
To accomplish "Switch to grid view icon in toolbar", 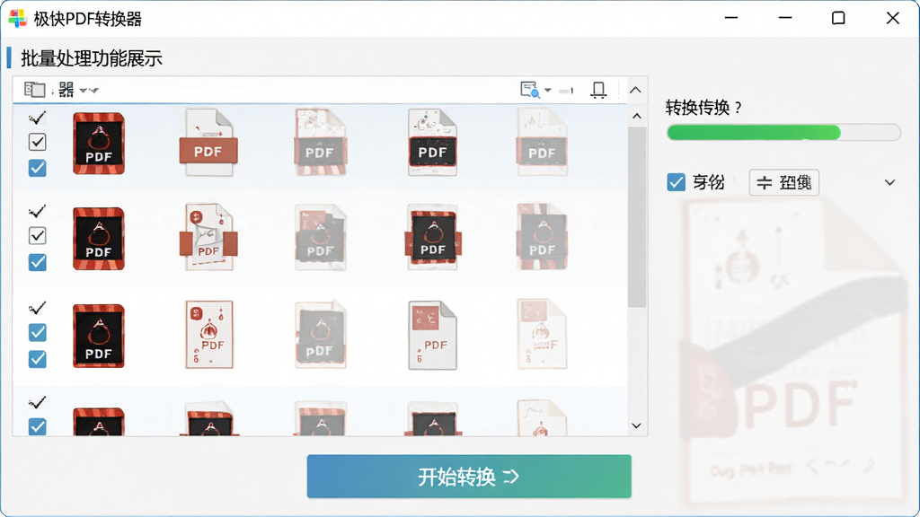I will coord(66,90).
